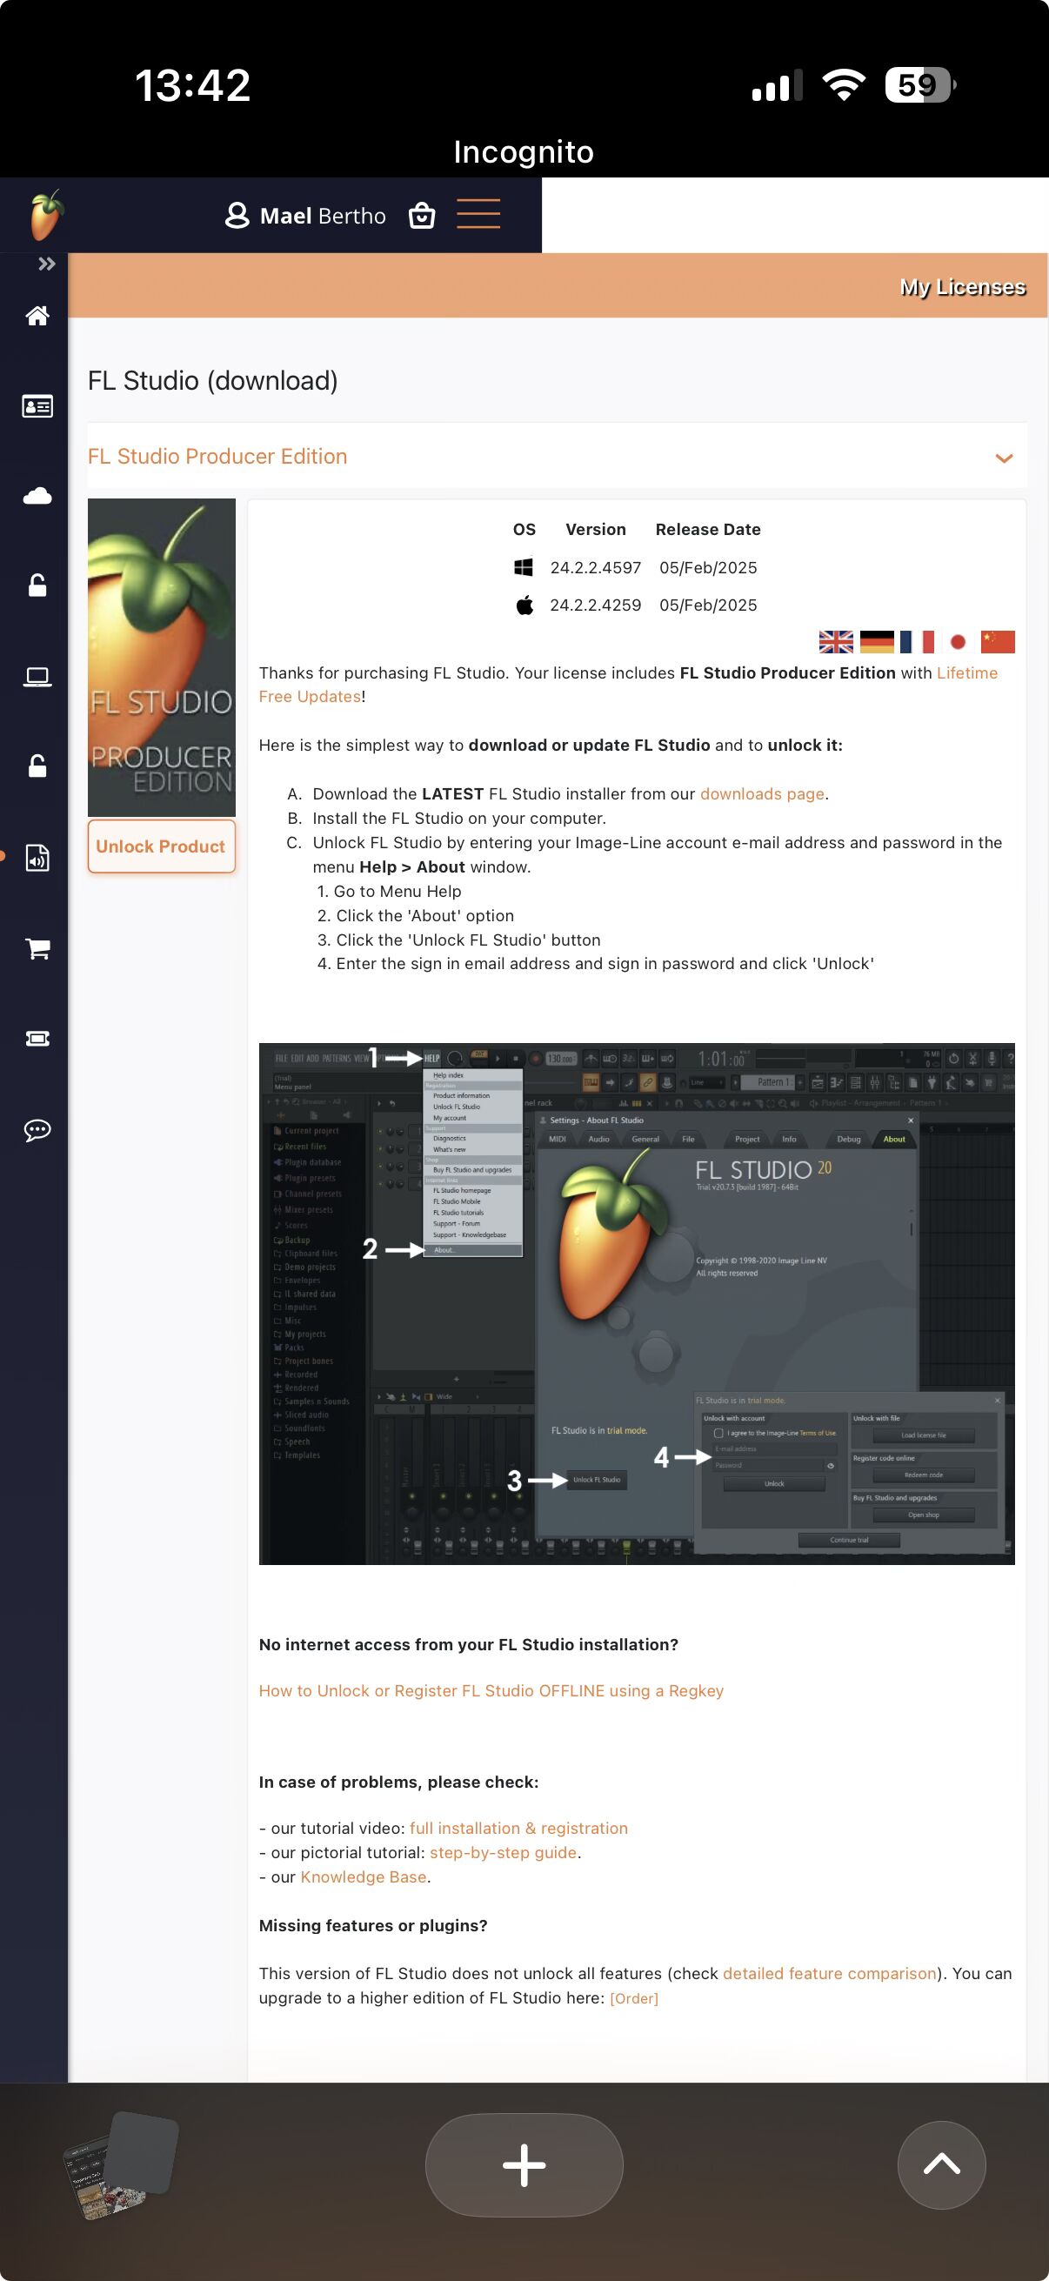Click the Windows logo icon
The width and height of the screenshot is (1049, 2281).
(524, 567)
